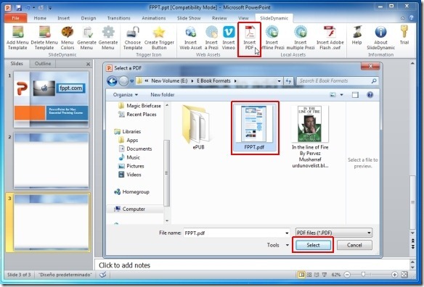The width and height of the screenshot is (424, 287).
Task: Click the change view icon in dialog
Action: tap(333, 94)
